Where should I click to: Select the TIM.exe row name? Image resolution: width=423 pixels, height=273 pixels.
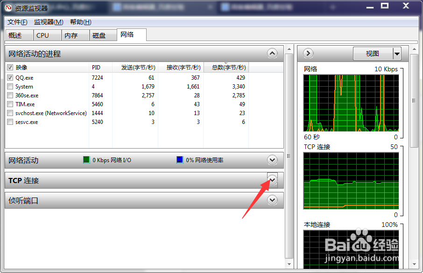click(25, 104)
